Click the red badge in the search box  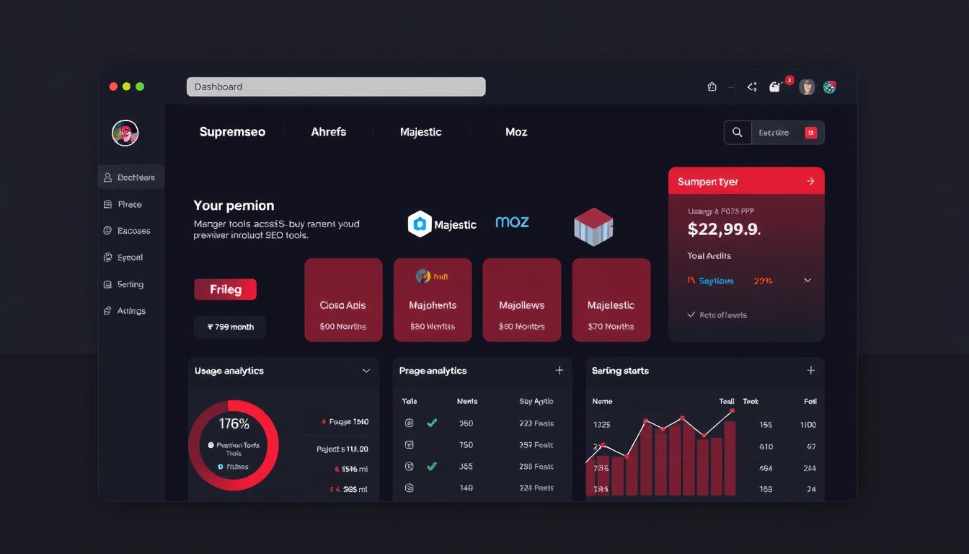(810, 133)
